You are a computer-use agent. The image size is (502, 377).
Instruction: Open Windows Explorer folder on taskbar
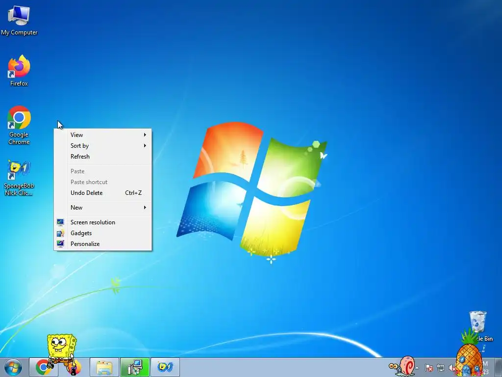tap(104, 367)
